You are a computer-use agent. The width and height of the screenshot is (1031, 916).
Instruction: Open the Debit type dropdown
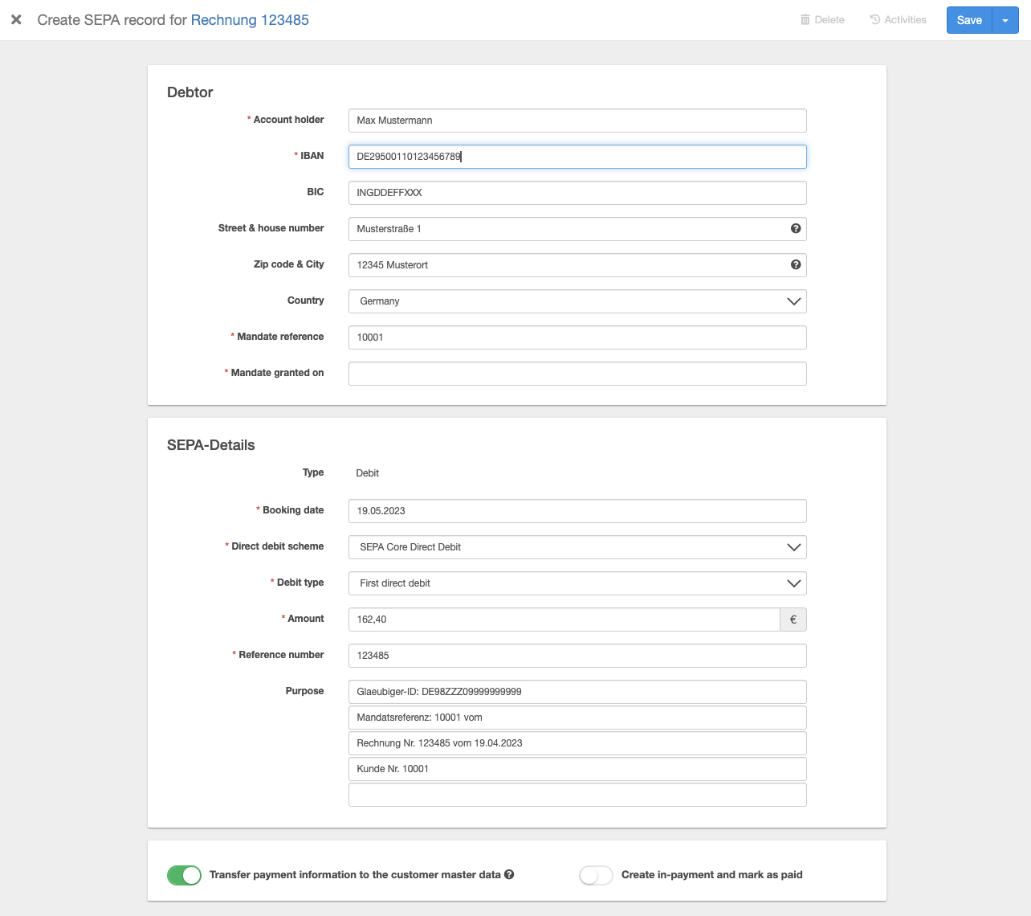[577, 583]
